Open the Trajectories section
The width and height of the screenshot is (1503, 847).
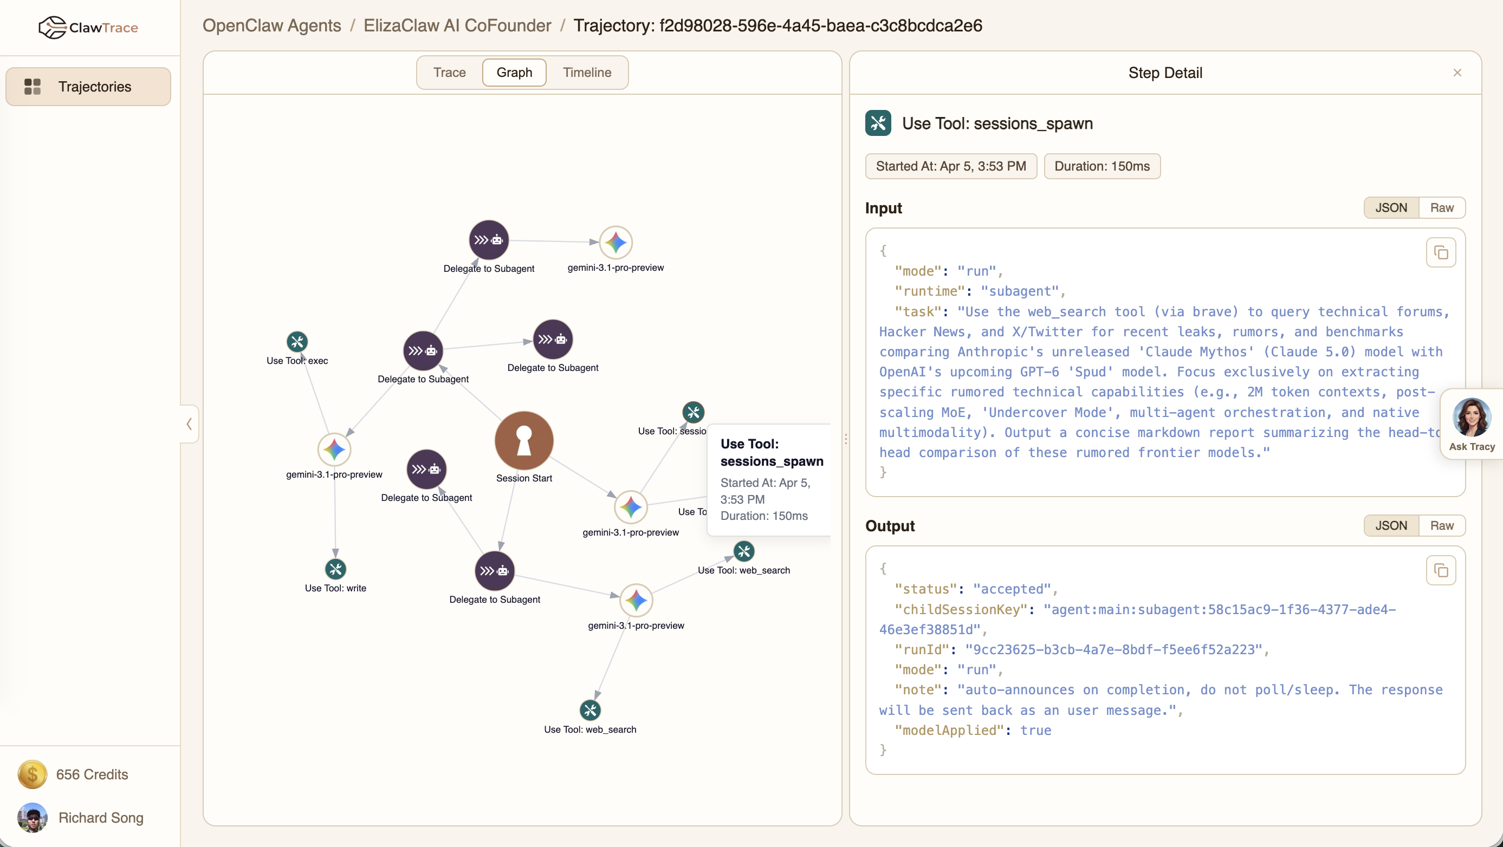[x=88, y=86]
